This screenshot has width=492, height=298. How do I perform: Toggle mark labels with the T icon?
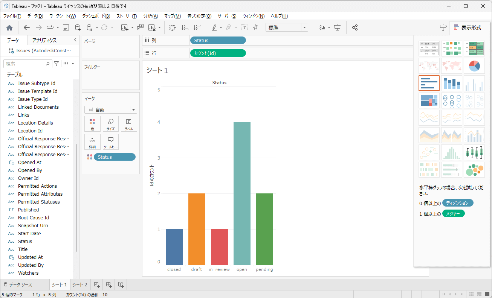click(244, 27)
